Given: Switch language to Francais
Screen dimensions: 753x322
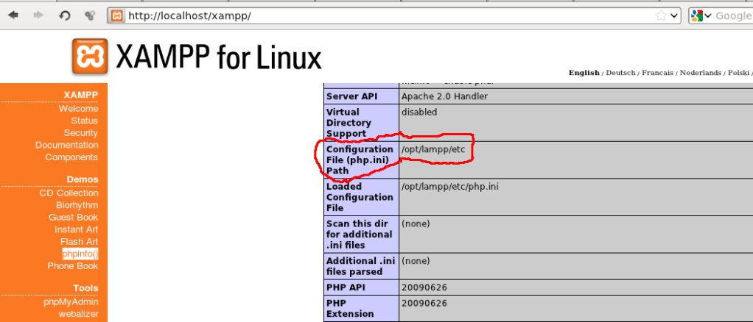Looking at the screenshot, I should click(x=657, y=73).
